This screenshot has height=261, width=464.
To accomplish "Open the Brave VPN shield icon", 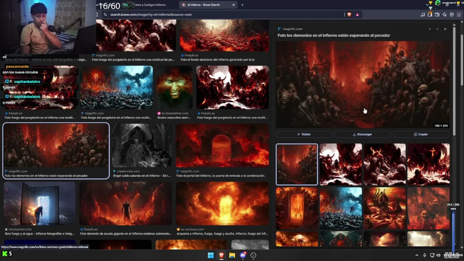I will tap(452, 14).
